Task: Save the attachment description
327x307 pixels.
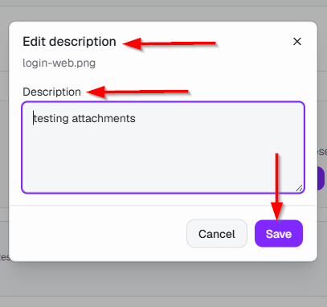Action: click(x=279, y=234)
